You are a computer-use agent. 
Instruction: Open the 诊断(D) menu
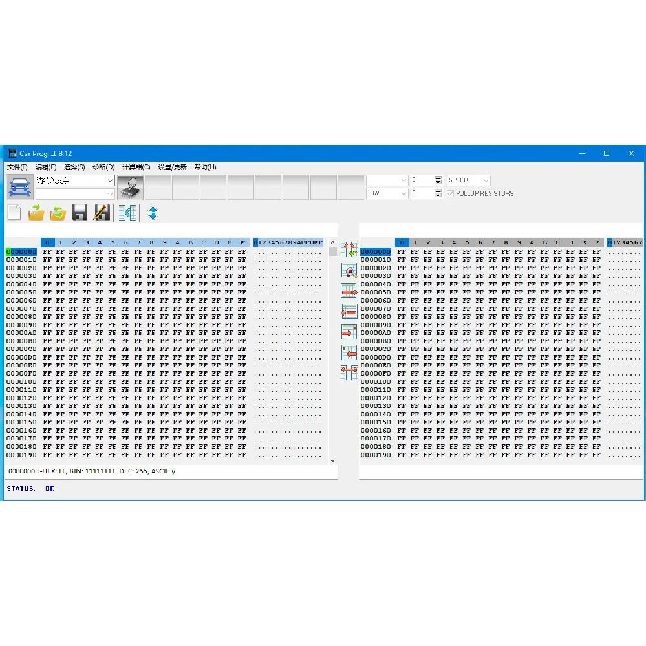(x=103, y=167)
